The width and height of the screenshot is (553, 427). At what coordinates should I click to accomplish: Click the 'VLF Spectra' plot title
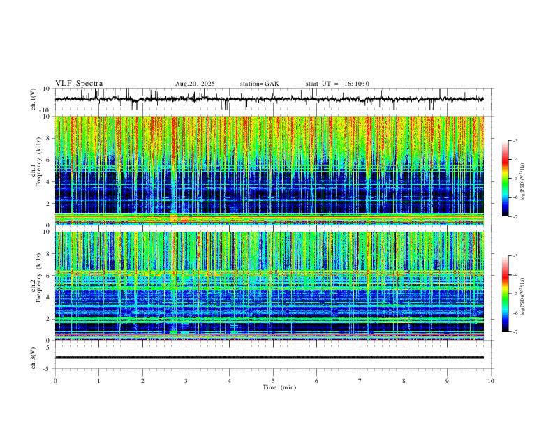pyautogui.click(x=79, y=84)
